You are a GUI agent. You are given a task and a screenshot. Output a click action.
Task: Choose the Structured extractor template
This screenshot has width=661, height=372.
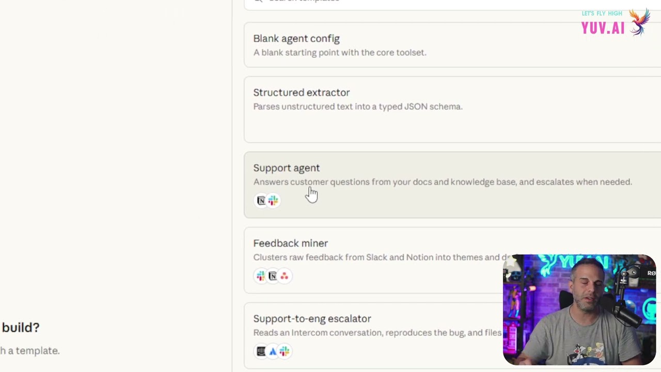pos(302,93)
